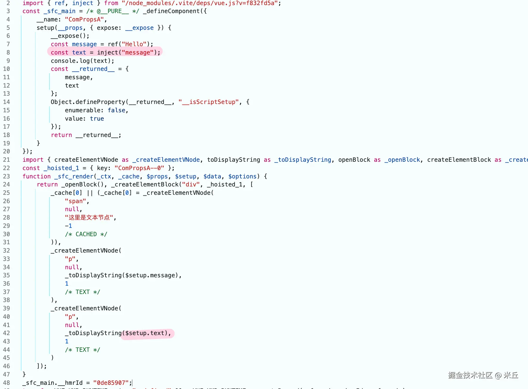This screenshot has width=528, height=389.
Task: Click the /* CACHED */ comment
Action: (x=86, y=234)
